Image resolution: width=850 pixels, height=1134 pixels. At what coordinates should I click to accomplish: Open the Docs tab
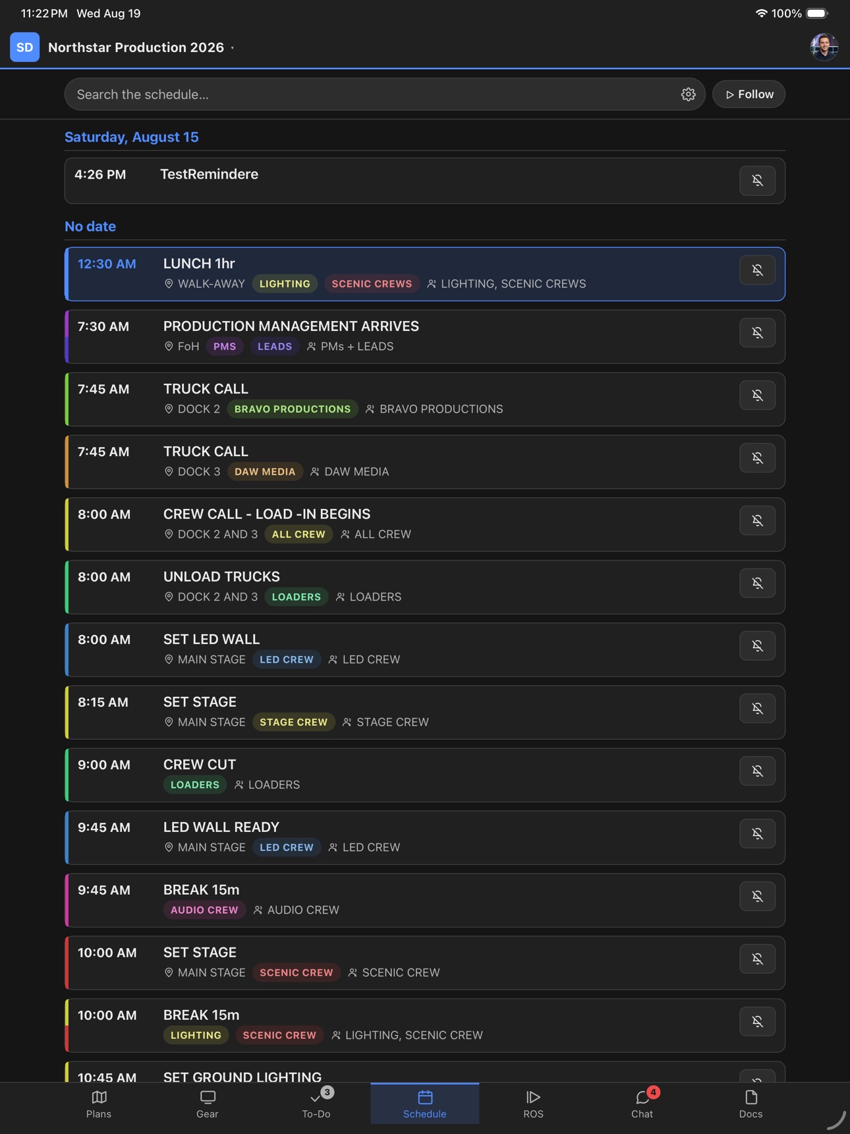751,1104
